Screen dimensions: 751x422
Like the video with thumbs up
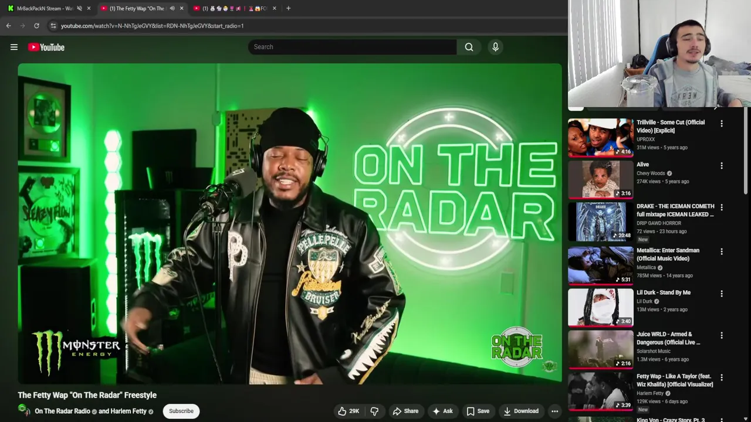[x=349, y=411]
